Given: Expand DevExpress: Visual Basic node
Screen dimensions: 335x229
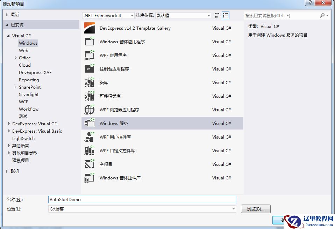Looking at the screenshot, I should pyautogui.click(x=9, y=131).
